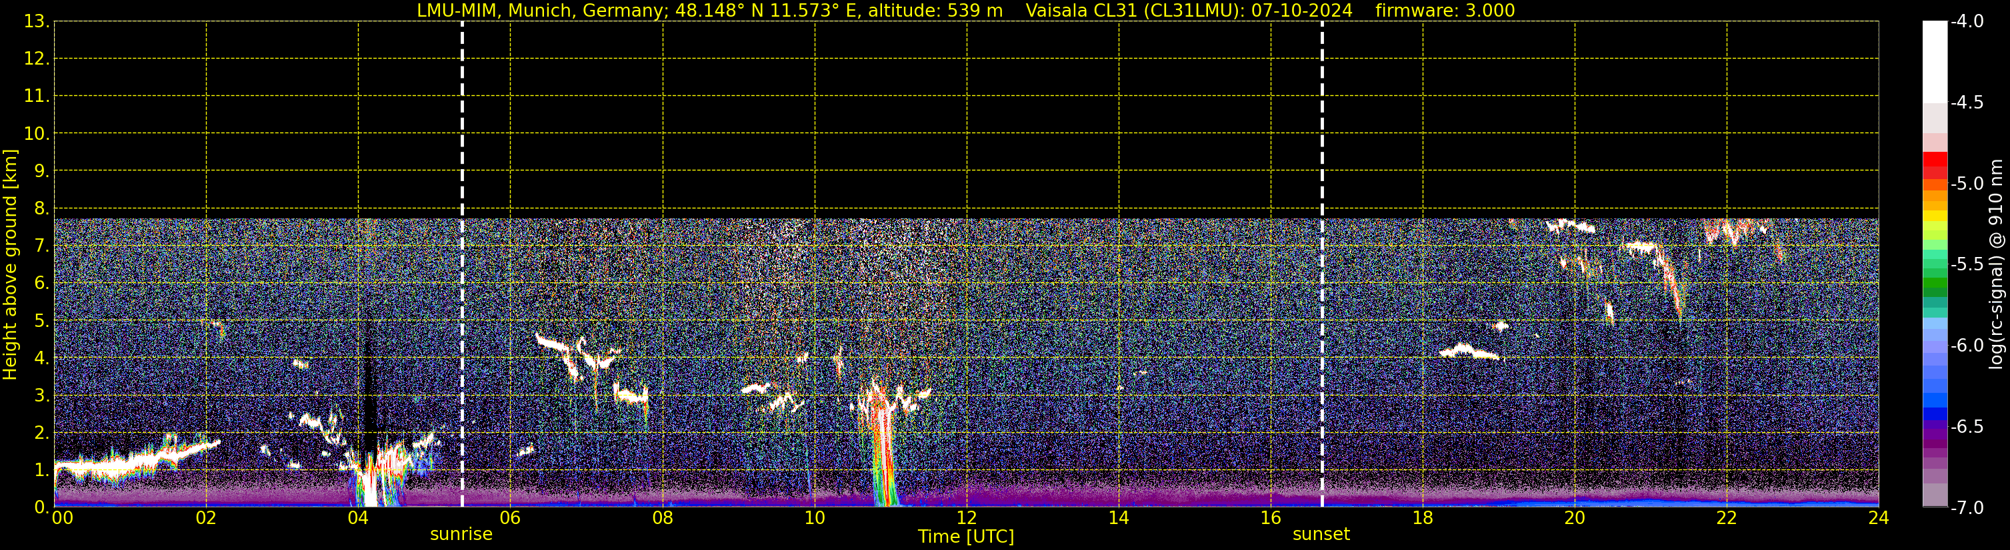The height and width of the screenshot is (550, 2010).
Task: Click the '-5.0' colorbar tick label
Action: coord(1966,184)
